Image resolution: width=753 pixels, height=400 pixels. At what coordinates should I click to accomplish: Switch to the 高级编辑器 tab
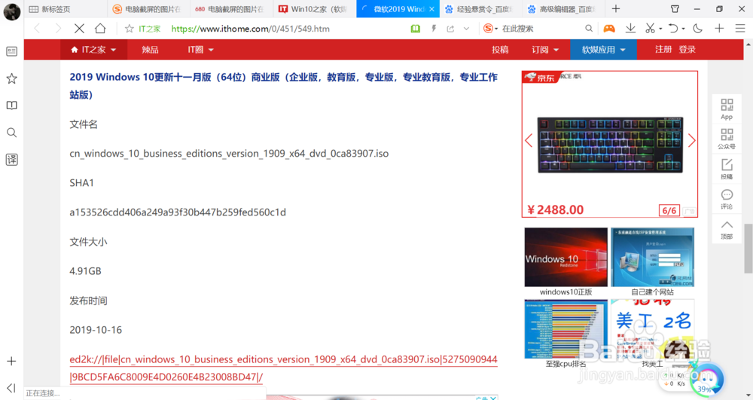click(563, 9)
